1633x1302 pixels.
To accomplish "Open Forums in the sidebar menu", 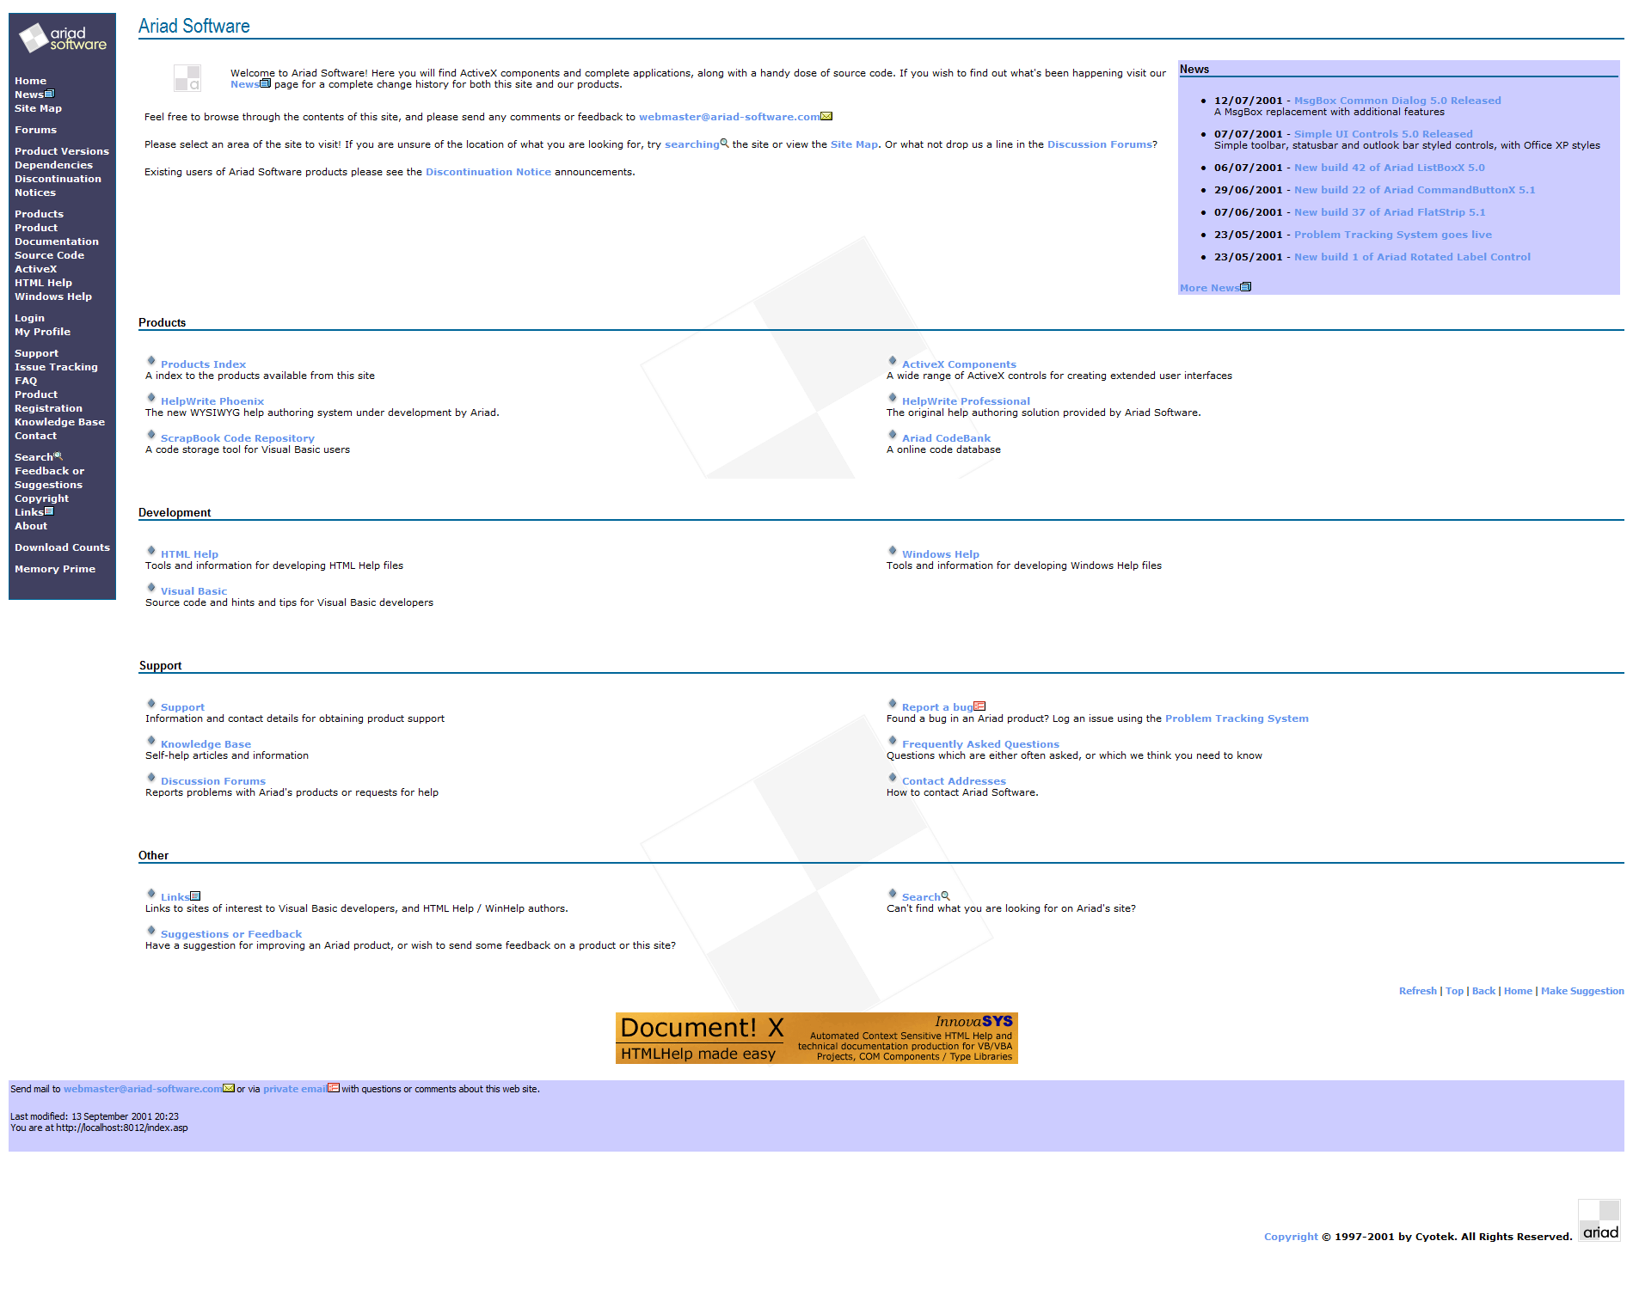I will pyautogui.click(x=35, y=130).
